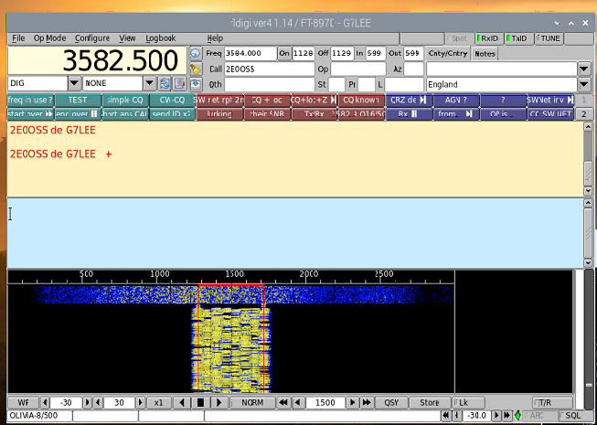Click the waterfall at the 1500 Hz signal

click(x=230, y=347)
